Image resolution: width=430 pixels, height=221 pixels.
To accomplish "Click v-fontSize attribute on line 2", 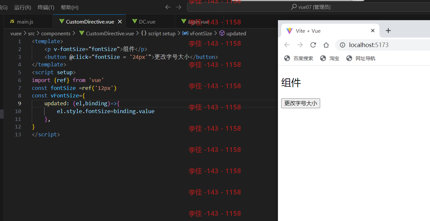I will coord(69,49).
